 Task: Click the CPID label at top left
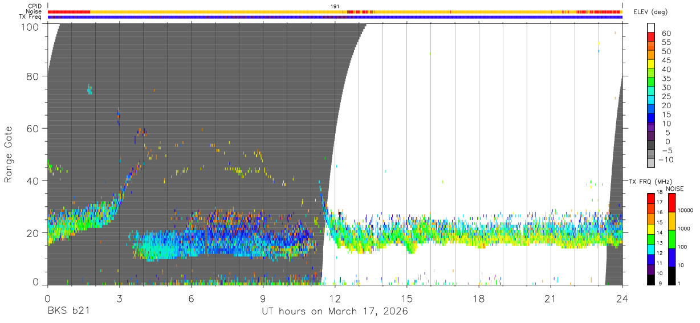[34, 6]
